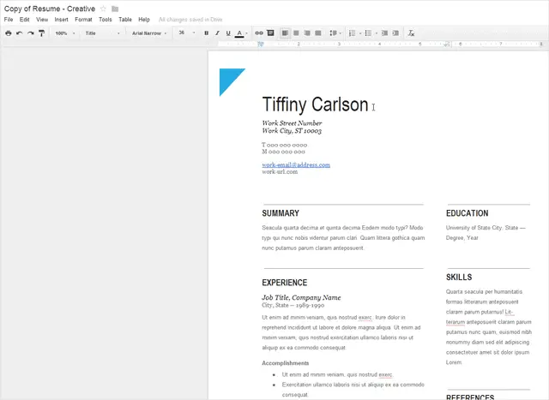
Task: Open the Help menu
Action: point(144,20)
